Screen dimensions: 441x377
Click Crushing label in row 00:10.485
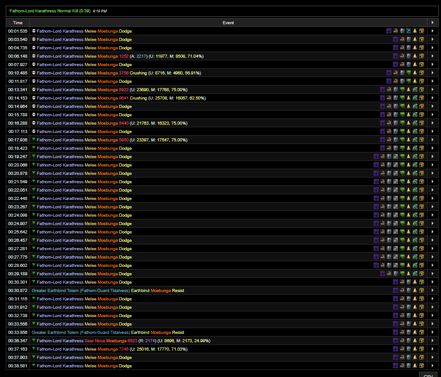(x=138, y=73)
